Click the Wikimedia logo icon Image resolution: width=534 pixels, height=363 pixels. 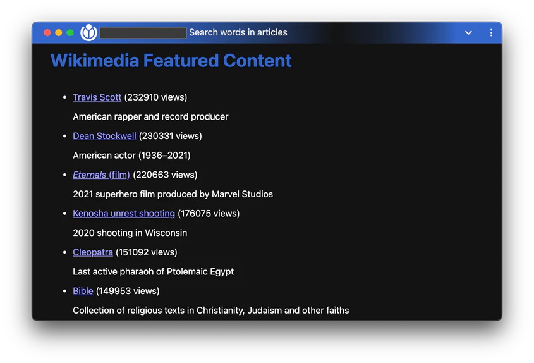(x=88, y=32)
